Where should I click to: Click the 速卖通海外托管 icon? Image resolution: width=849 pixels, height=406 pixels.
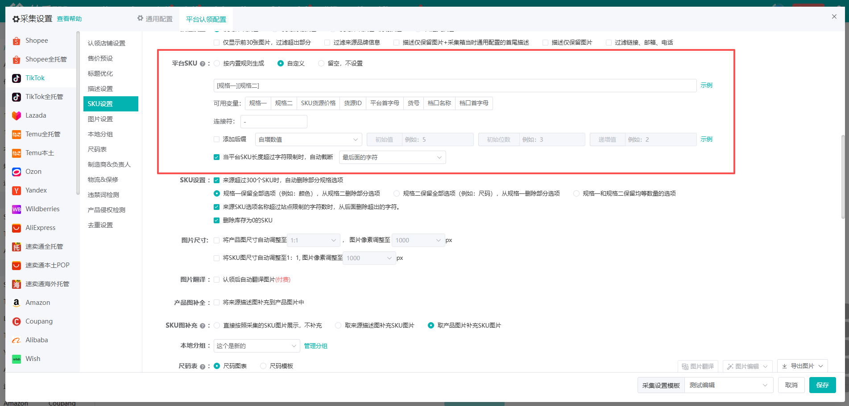click(x=17, y=284)
